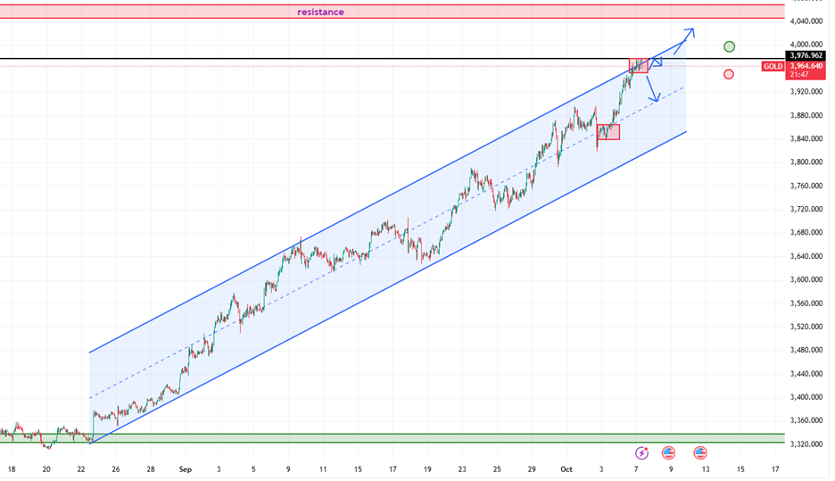Click the purple lightning news event icon
The image size is (835, 481).
(x=642, y=453)
